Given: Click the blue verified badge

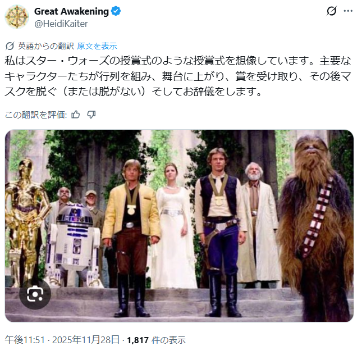Looking at the screenshot, I should click(x=116, y=11).
